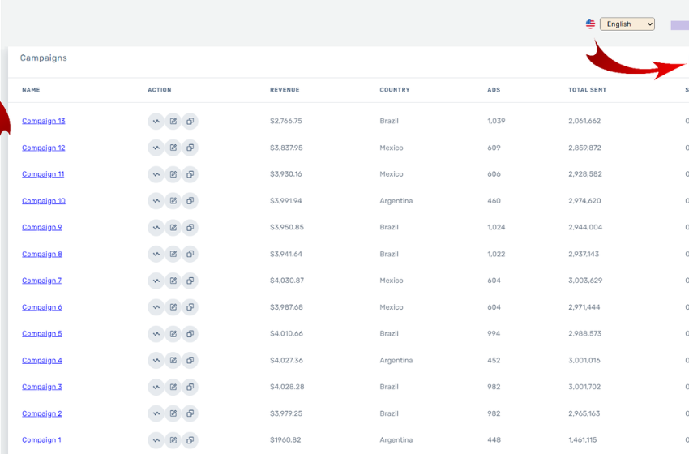Open stats chart for Compaign 7

coord(156,281)
